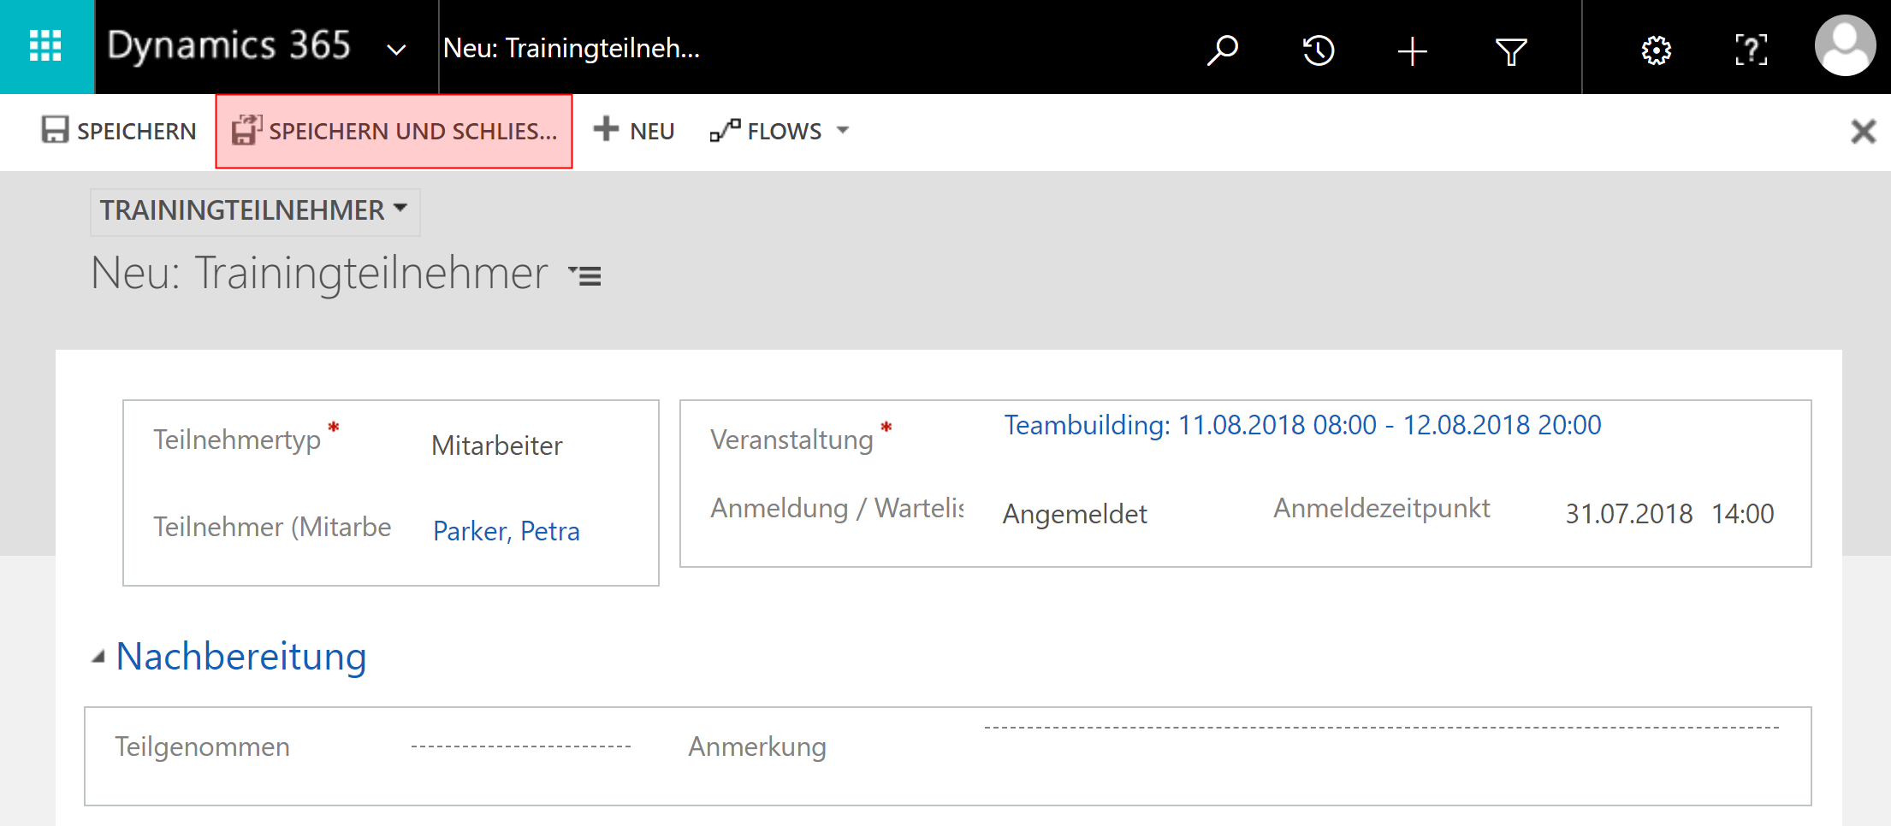Click the registration date 31.07.2018

[1629, 514]
